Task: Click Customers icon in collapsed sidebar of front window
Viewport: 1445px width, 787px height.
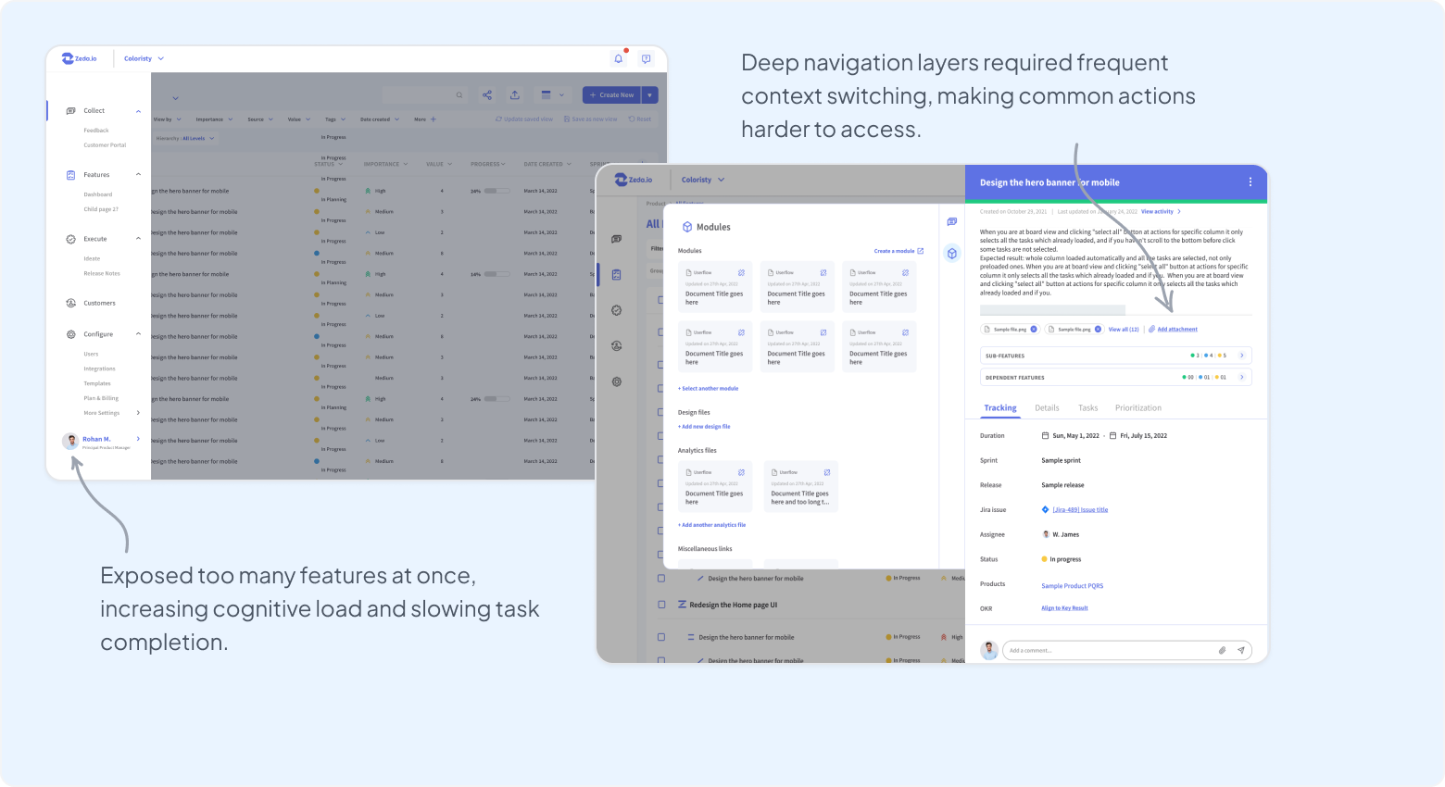Action: pyautogui.click(x=617, y=345)
